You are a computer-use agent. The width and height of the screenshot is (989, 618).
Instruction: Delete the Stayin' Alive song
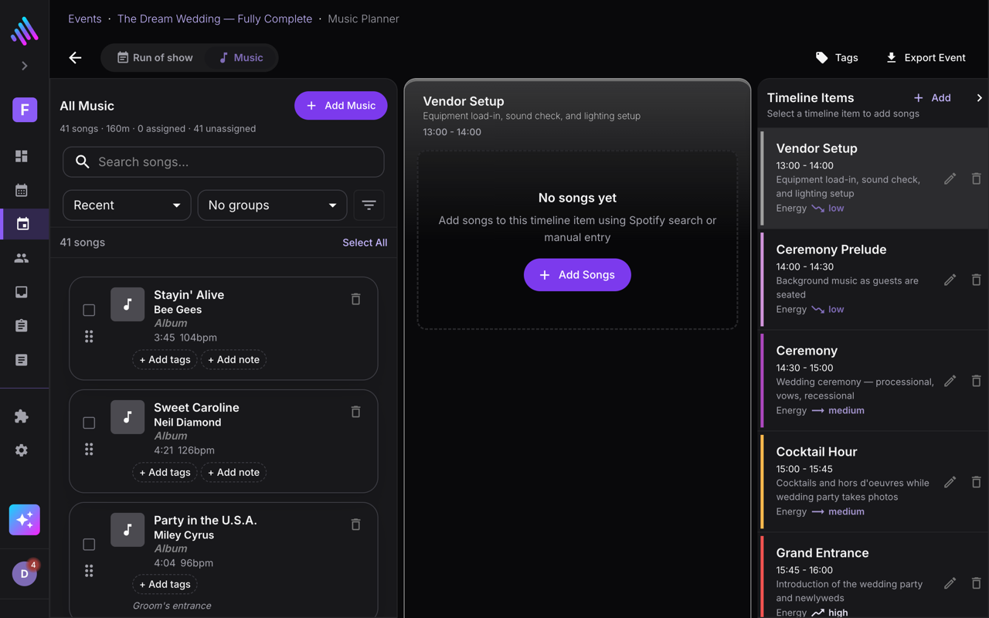[355, 299]
